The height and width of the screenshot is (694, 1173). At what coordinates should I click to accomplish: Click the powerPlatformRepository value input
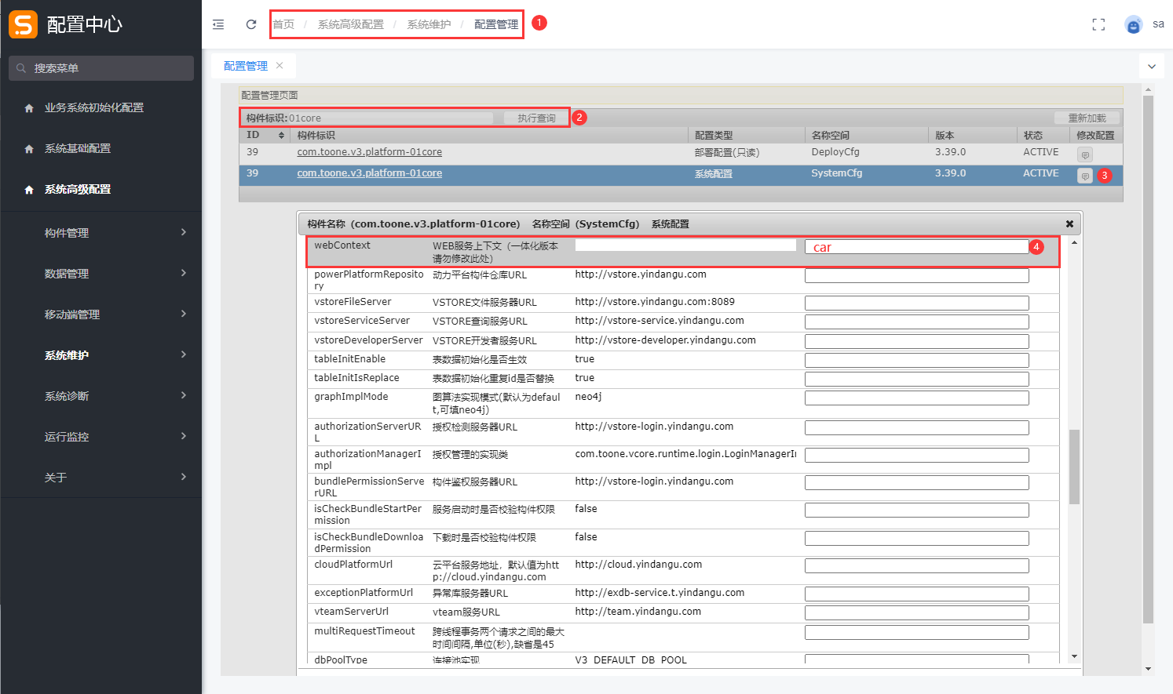tap(916, 276)
